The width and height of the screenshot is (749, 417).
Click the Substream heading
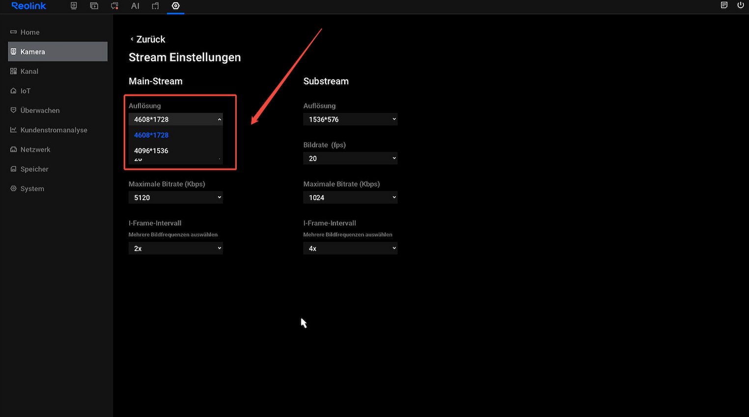click(x=326, y=81)
